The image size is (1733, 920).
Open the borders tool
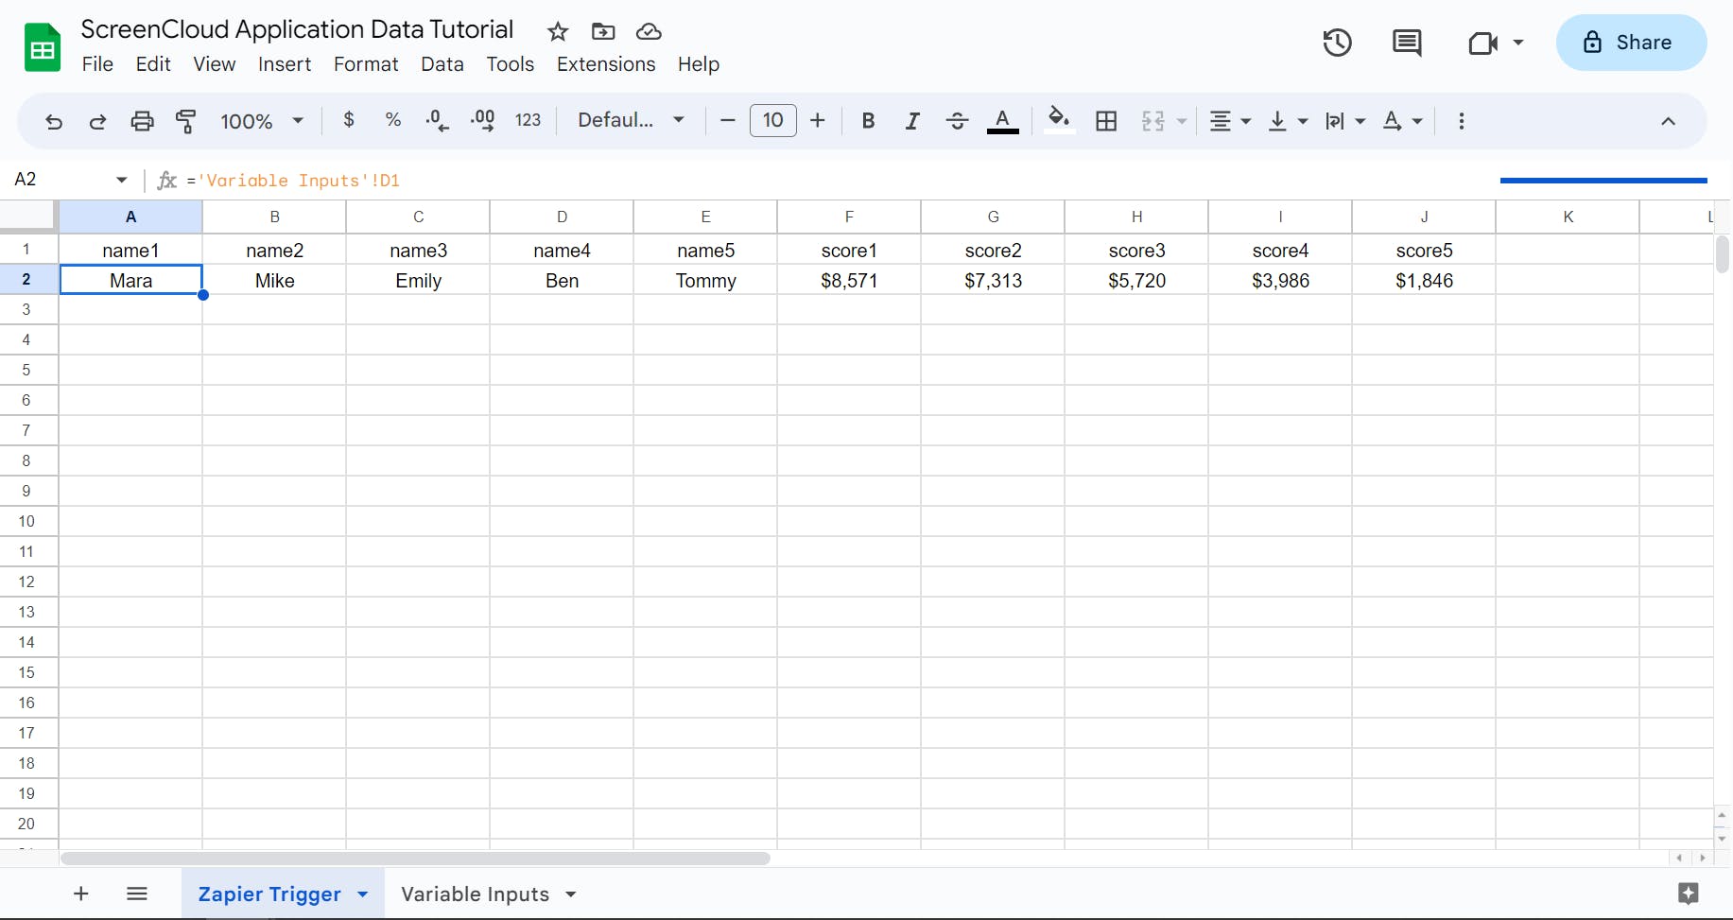click(1106, 121)
